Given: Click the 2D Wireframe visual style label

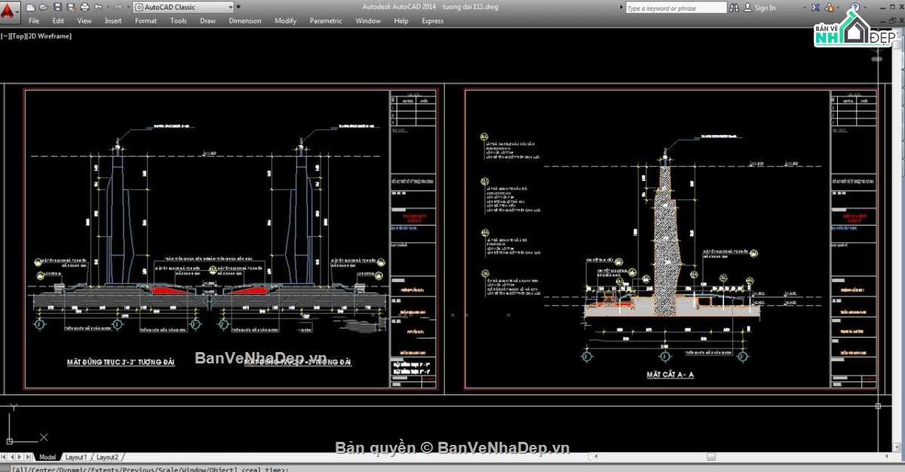Looking at the screenshot, I should [x=50, y=36].
